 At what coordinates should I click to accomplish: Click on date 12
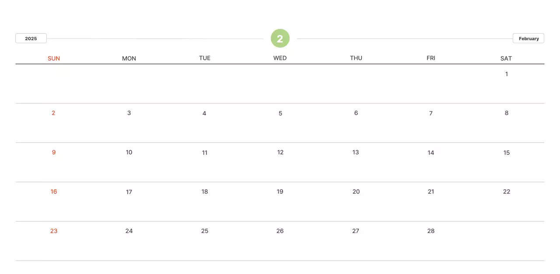pos(280,152)
